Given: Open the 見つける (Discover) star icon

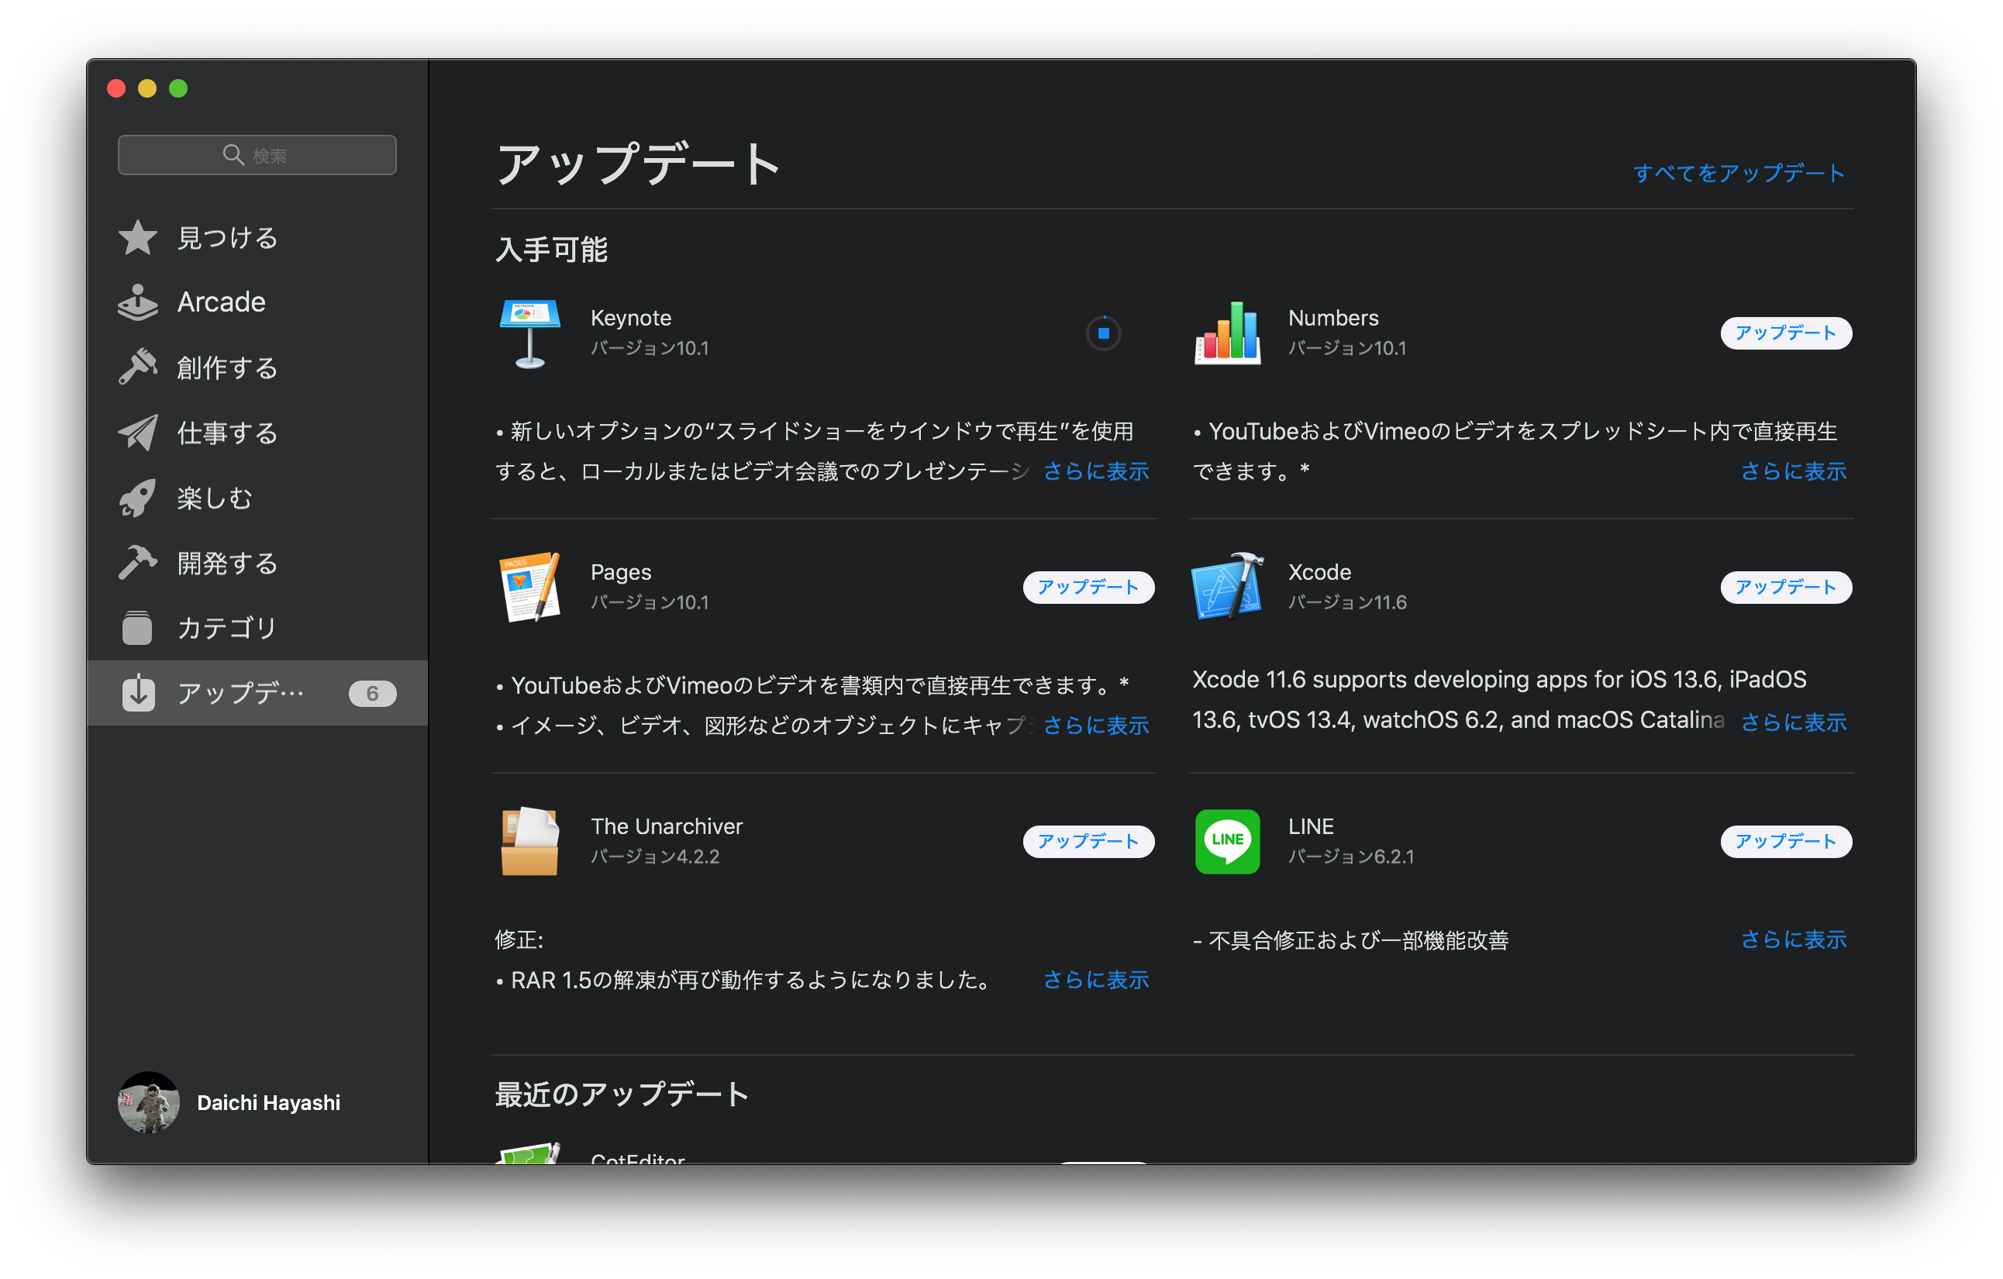Looking at the screenshot, I should (x=138, y=238).
